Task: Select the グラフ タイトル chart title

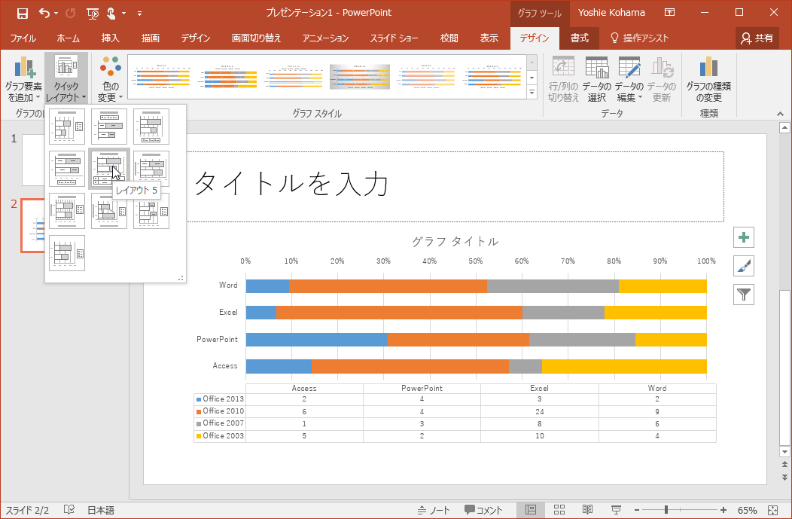Action: pyautogui.click(x=455, y=242)
